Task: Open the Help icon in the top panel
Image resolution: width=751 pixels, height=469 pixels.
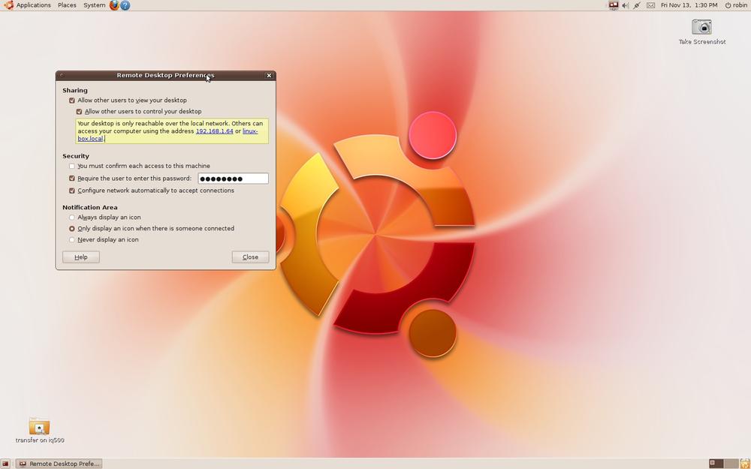Action: click(x=125, y=5)
